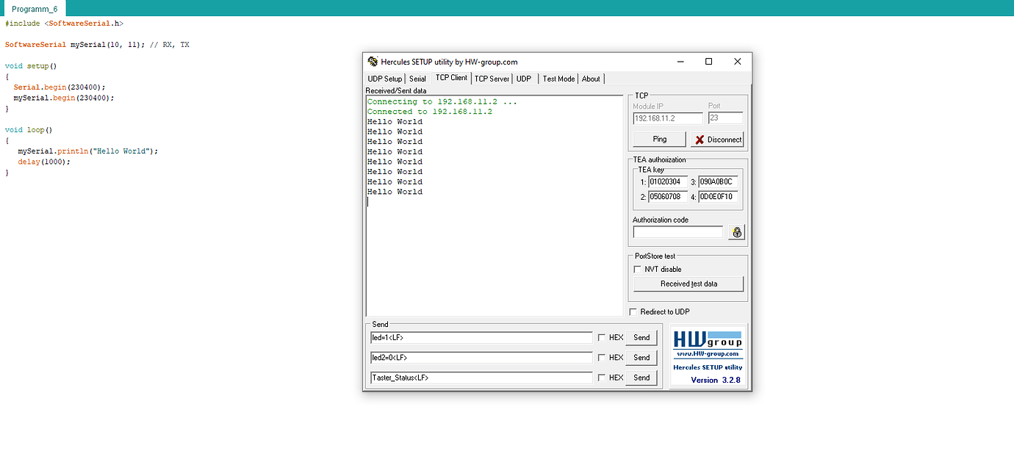Select the Programm_6 tab at top left
The image size is (1014, 454).
[x=33, y=10]
